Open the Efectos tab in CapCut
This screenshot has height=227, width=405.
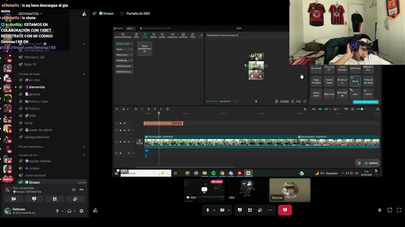click(162, 35)
